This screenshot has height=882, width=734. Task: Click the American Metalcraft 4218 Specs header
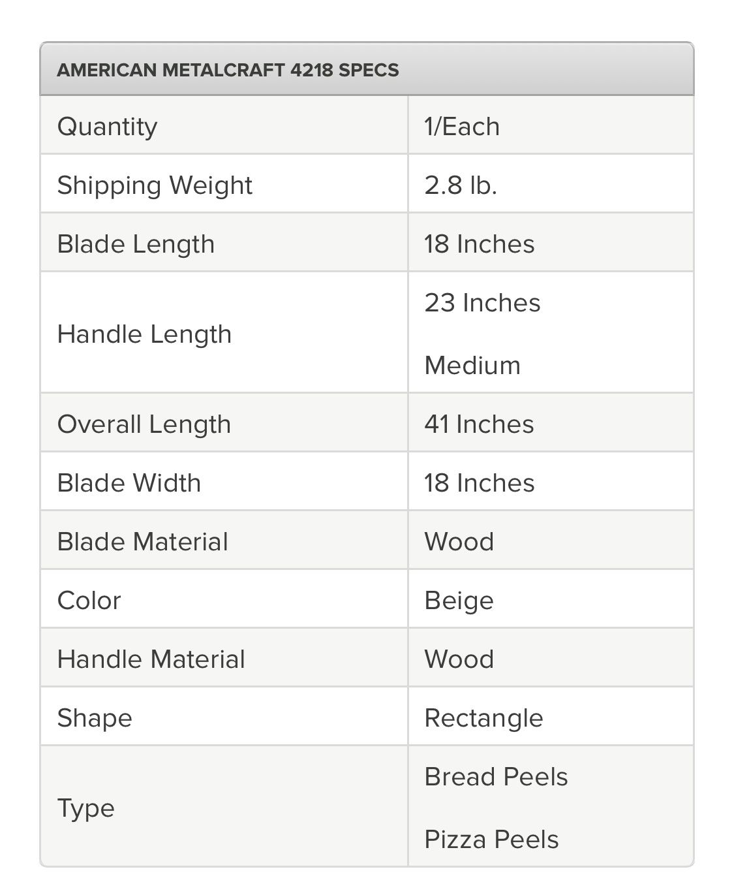coord(228,70)
